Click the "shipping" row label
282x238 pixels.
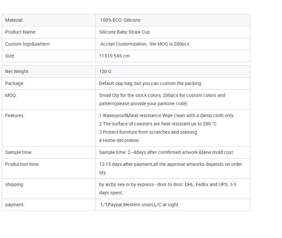14,185
